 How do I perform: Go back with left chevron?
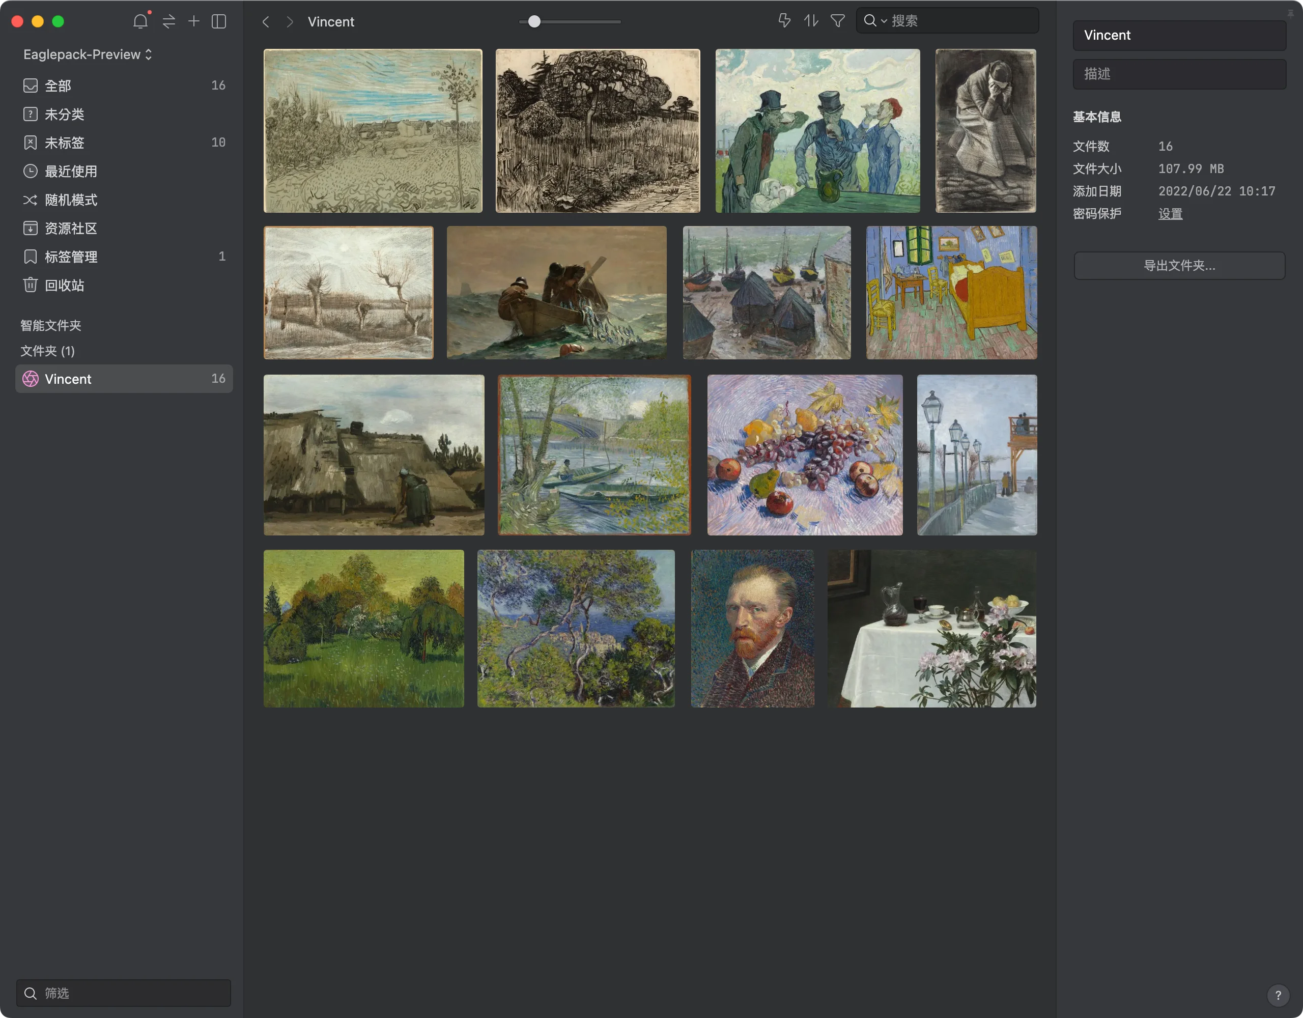(x=266, y=22)
